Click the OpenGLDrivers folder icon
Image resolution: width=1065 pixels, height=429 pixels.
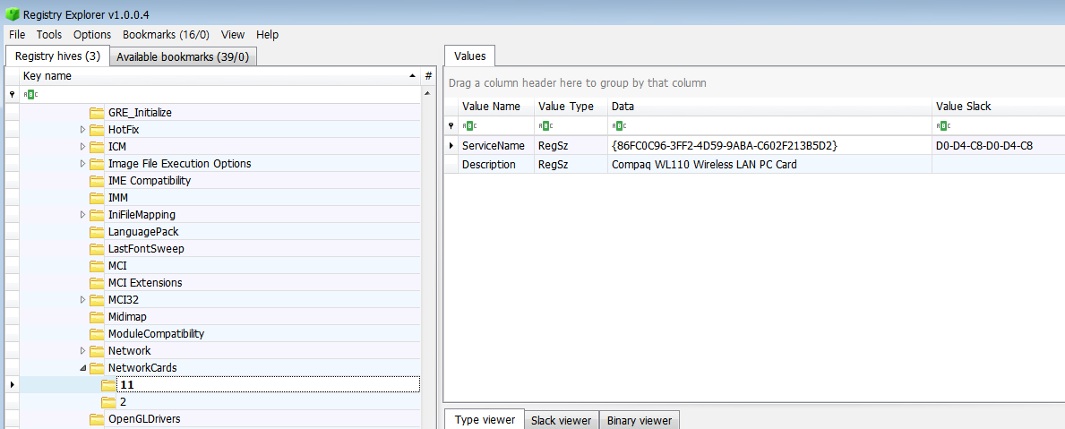97,419
